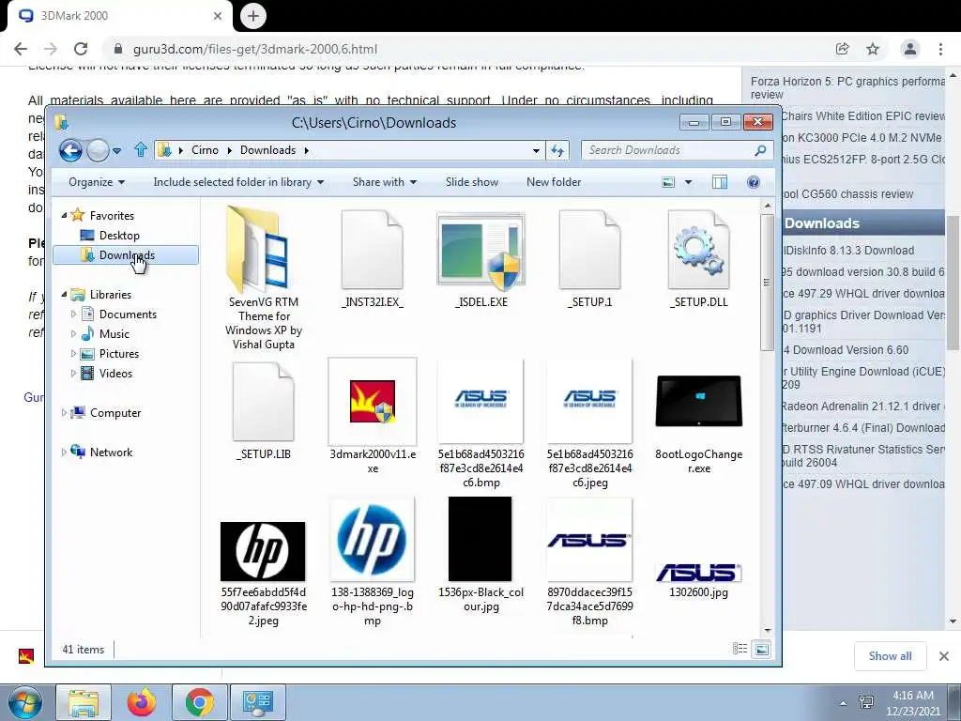This screenshot has height=721, width=961.
Task: Expand the Computer tree node
Action: 64,413
